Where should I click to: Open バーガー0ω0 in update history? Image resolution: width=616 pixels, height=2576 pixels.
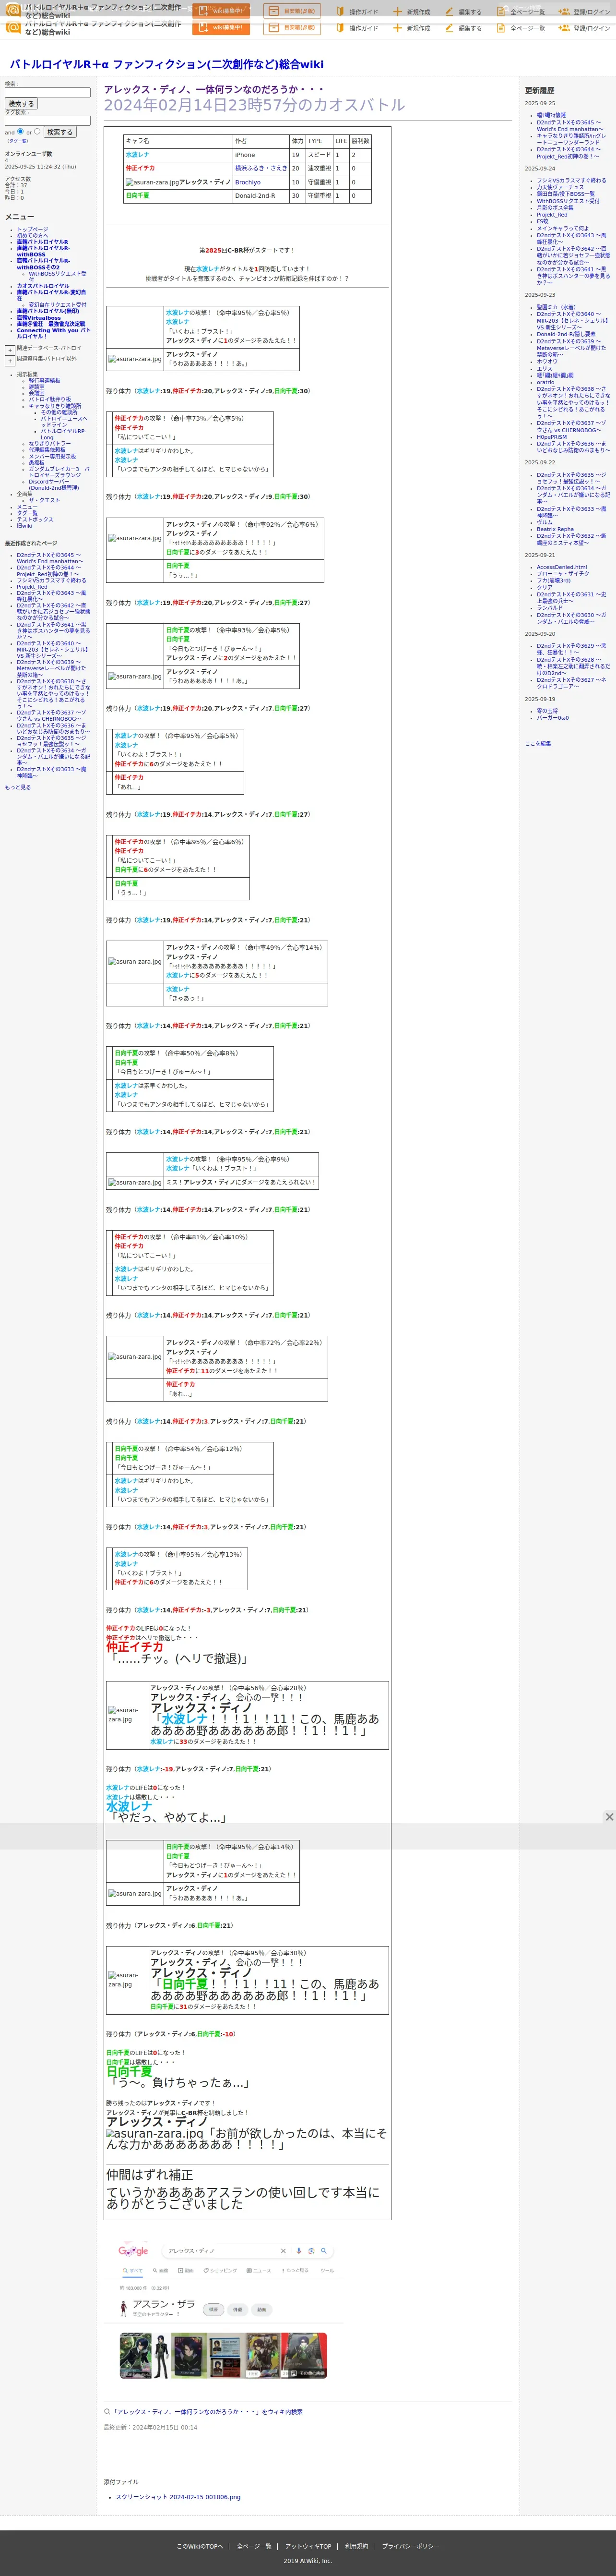552,717
